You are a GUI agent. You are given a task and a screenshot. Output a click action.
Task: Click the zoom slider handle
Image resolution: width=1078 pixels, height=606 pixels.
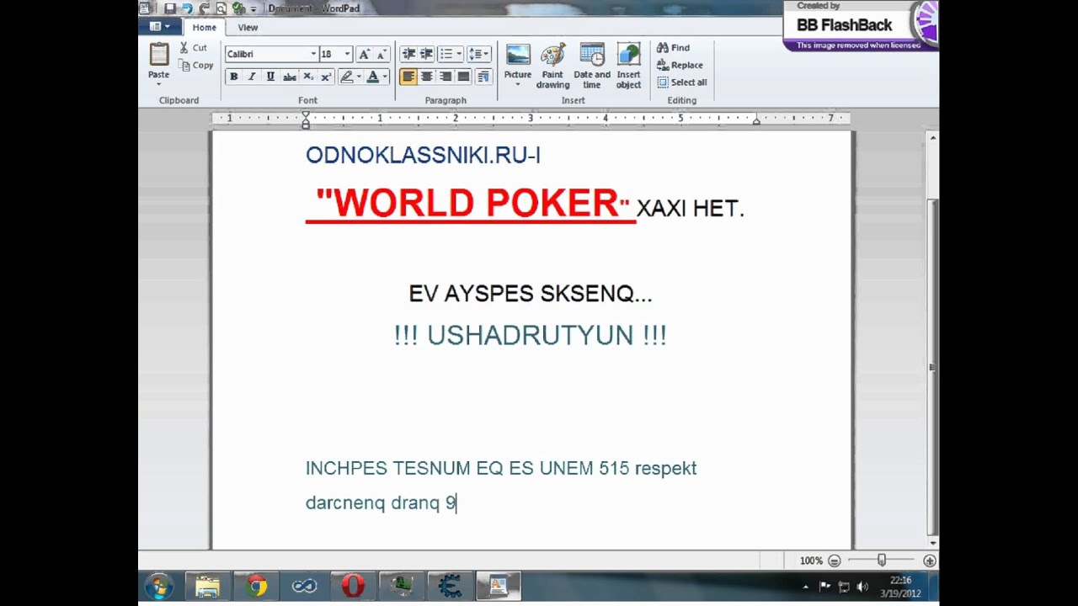[882, 561]
